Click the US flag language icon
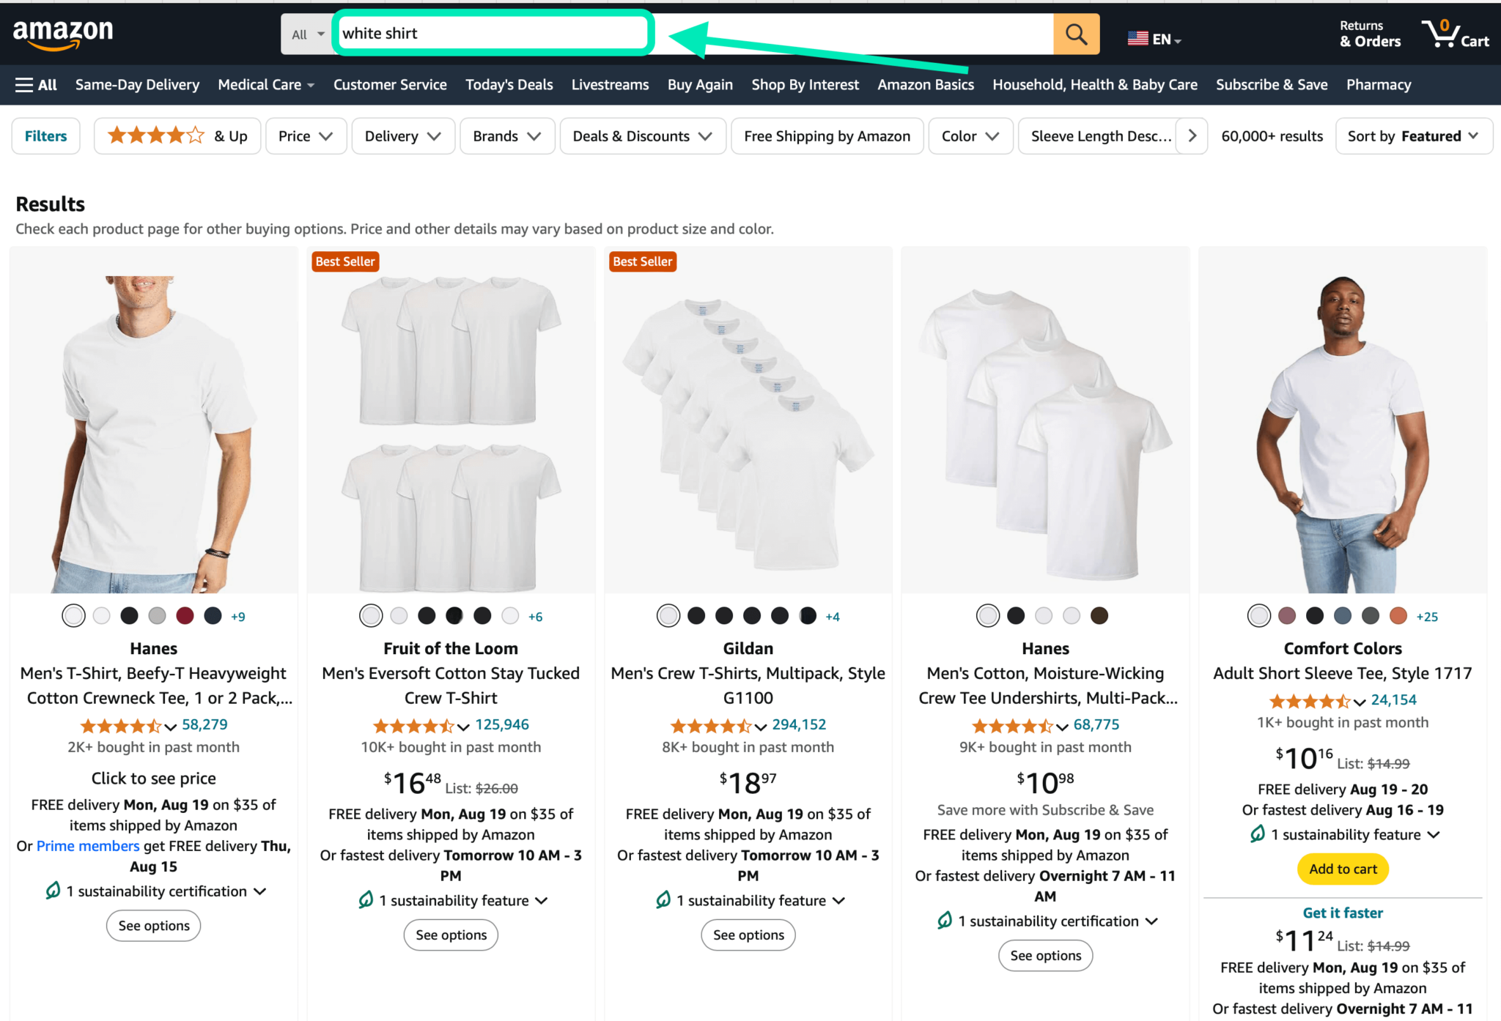 pos(1138,38)
